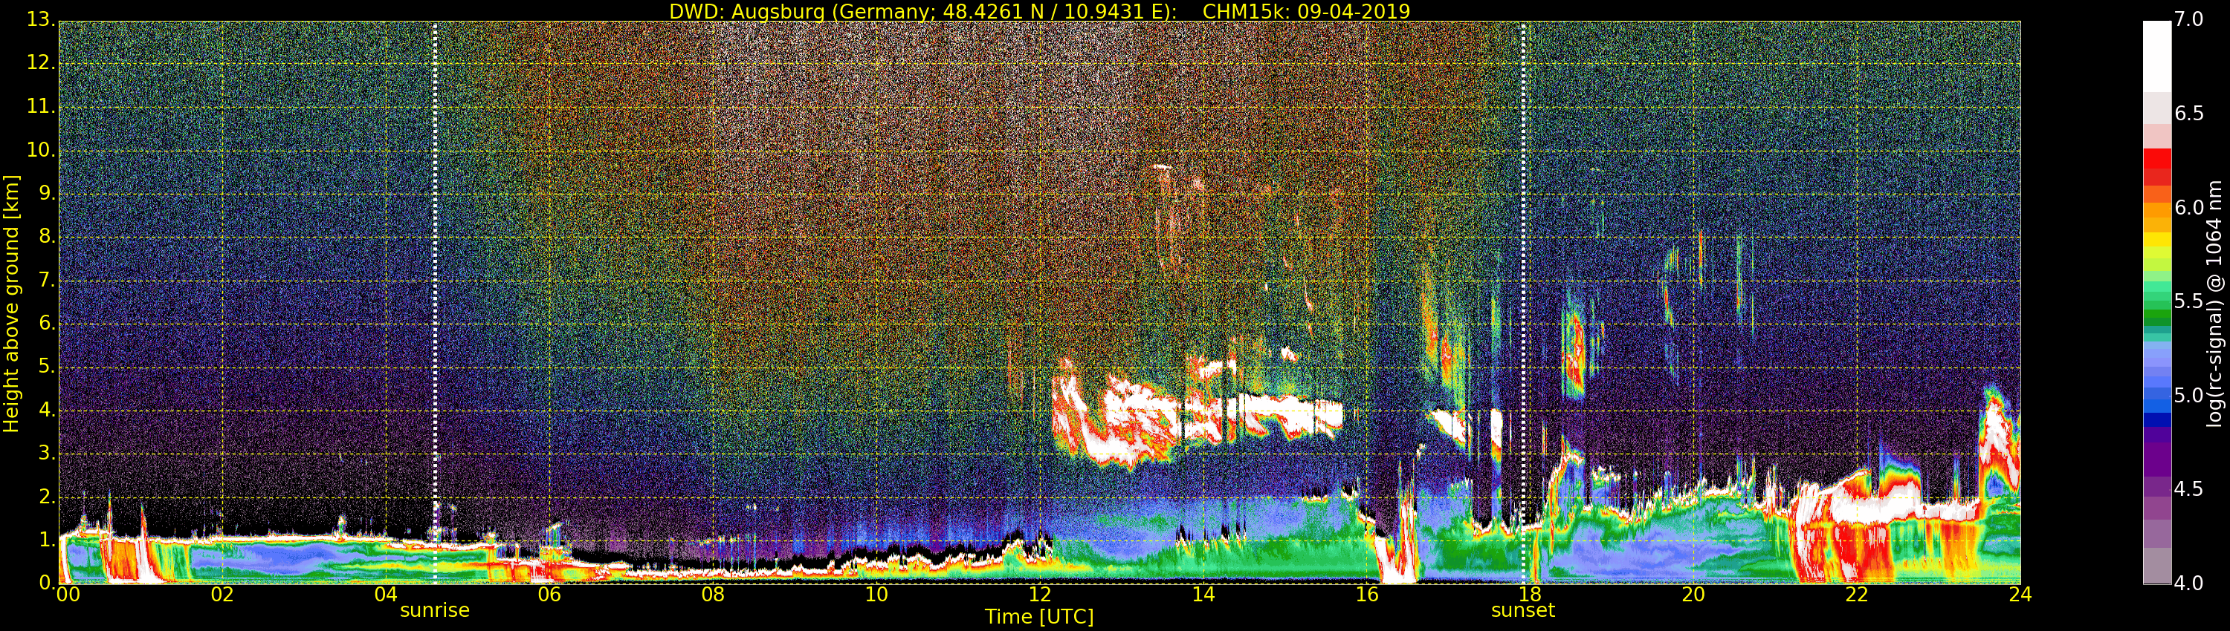2230x631 pixels.
Task: Click the "sunrise" label below the time axis
Action: [435, 610]
